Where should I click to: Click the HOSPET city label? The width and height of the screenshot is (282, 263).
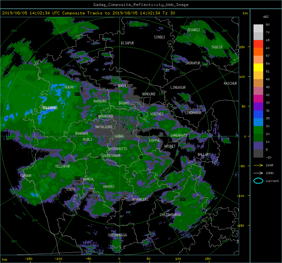[x=170, y=146]
